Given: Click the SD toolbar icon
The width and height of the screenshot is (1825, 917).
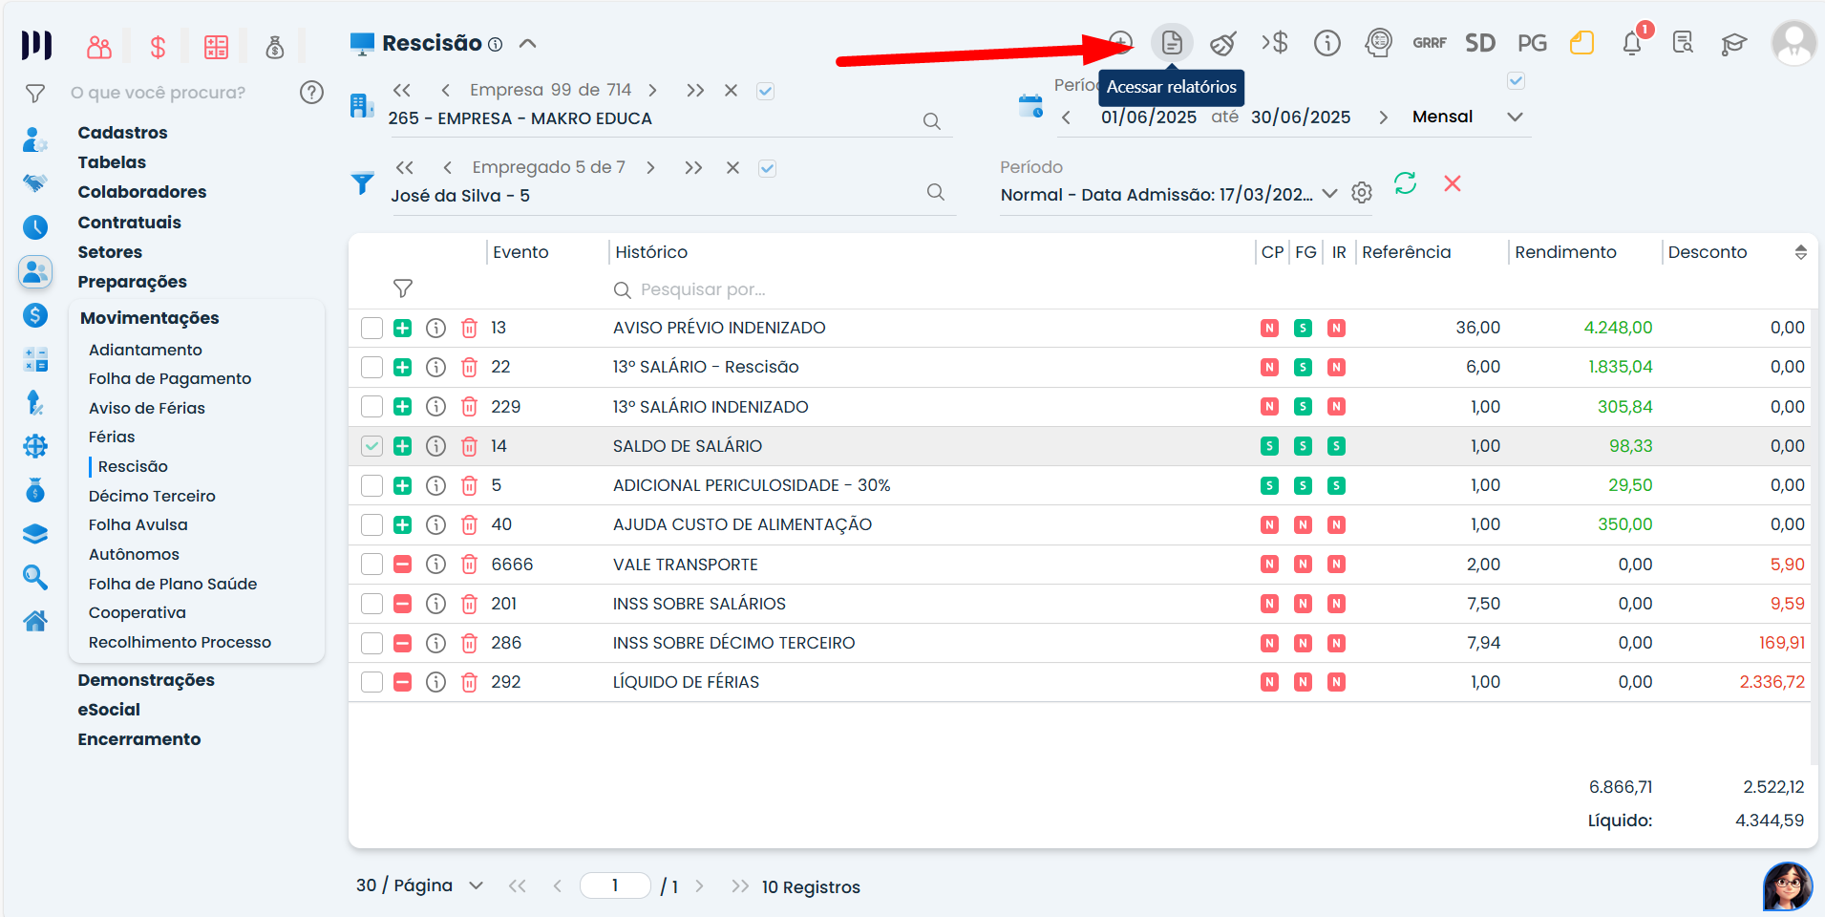Looking at the screenshot, I should [x=1479, y=43].
